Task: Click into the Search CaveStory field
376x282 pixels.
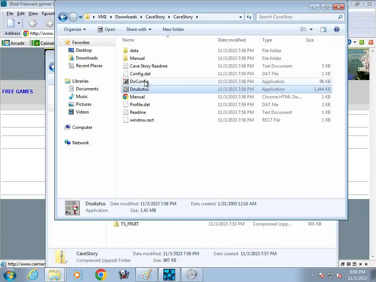Action: 297,17
